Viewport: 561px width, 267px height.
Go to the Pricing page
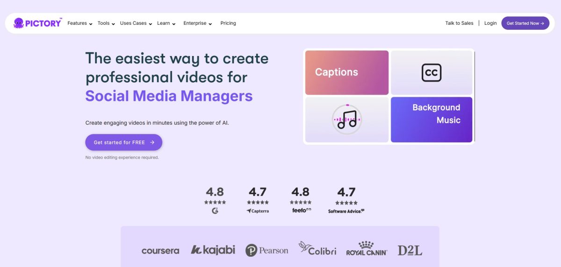(228, 23)
